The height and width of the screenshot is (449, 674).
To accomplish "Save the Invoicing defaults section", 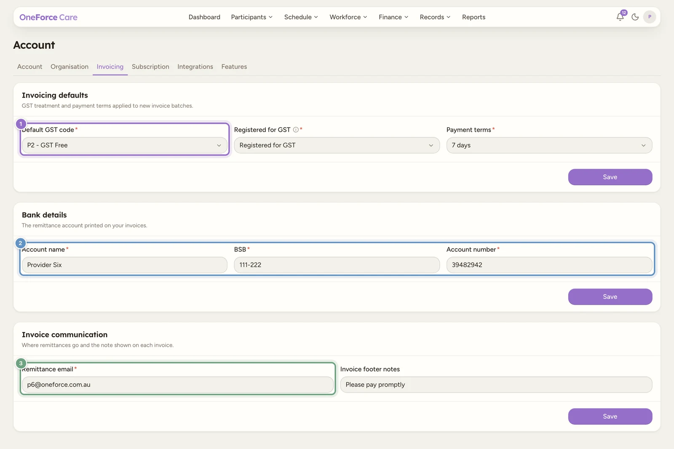I will coord(610,177).
